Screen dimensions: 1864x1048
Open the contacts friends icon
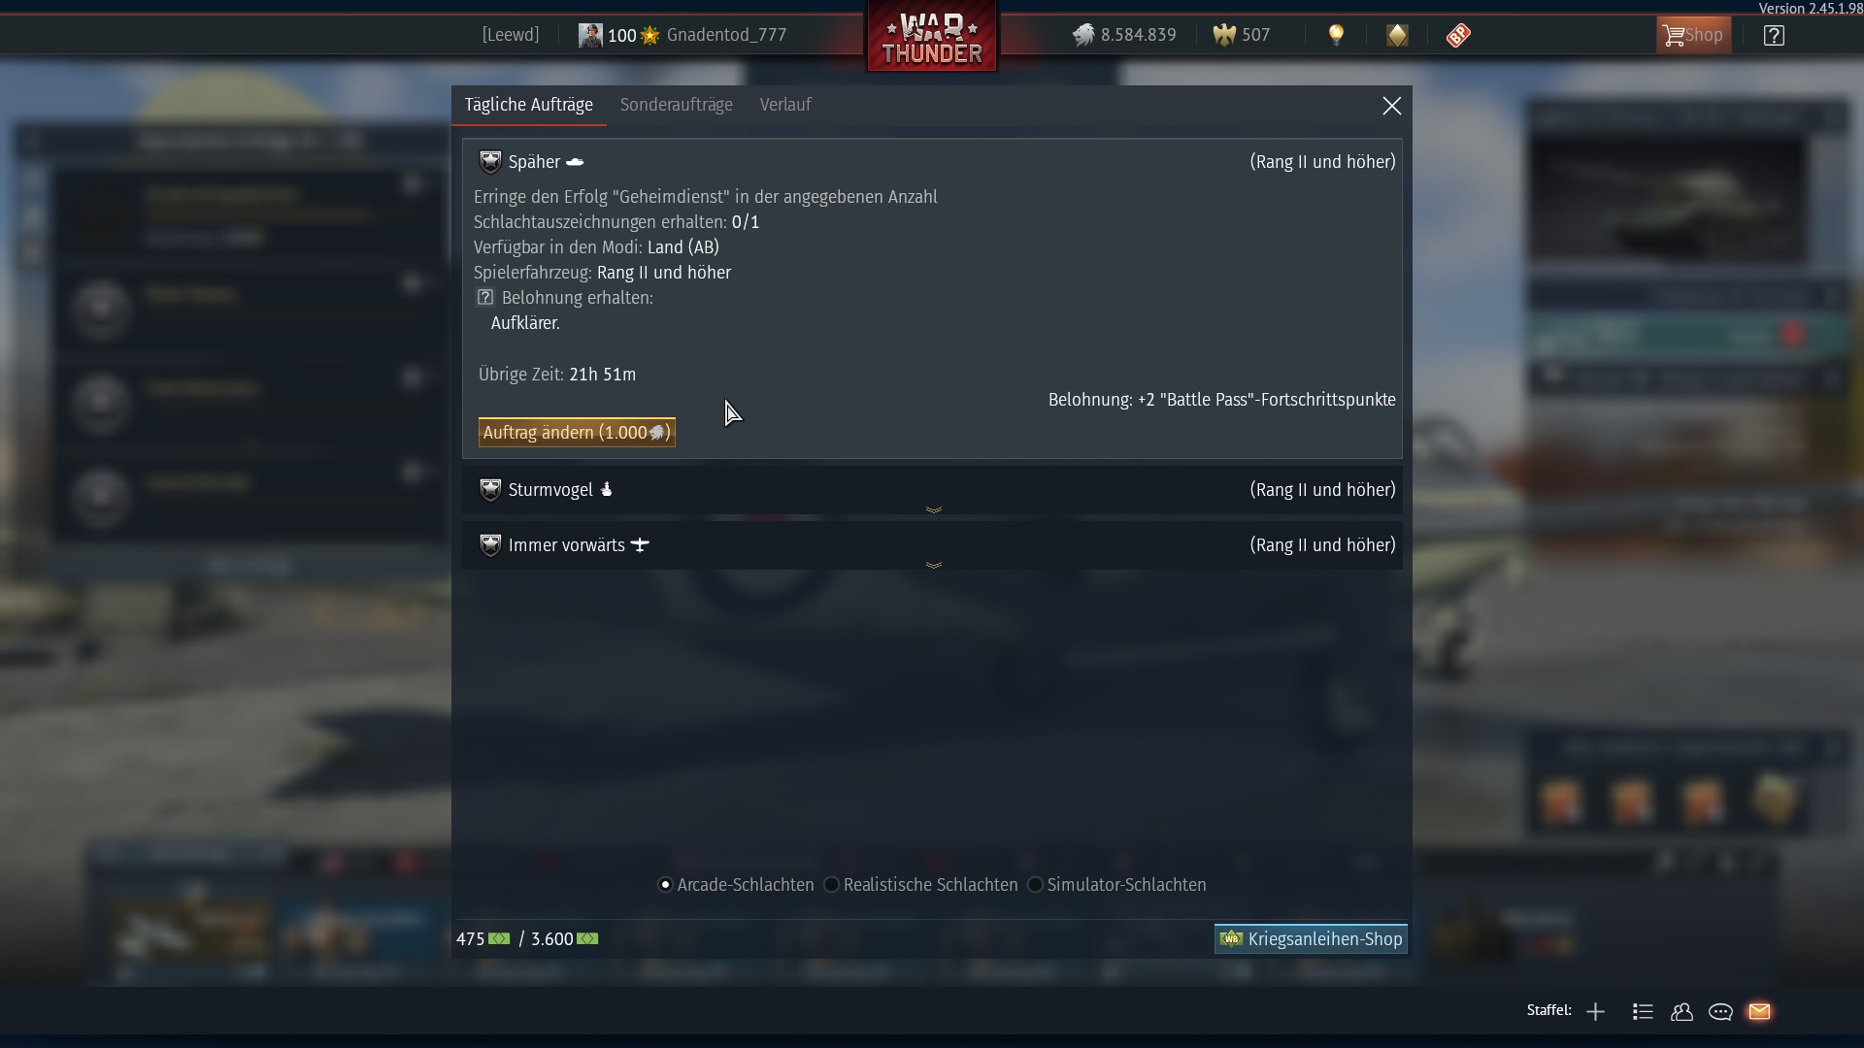point(1681,1011)
